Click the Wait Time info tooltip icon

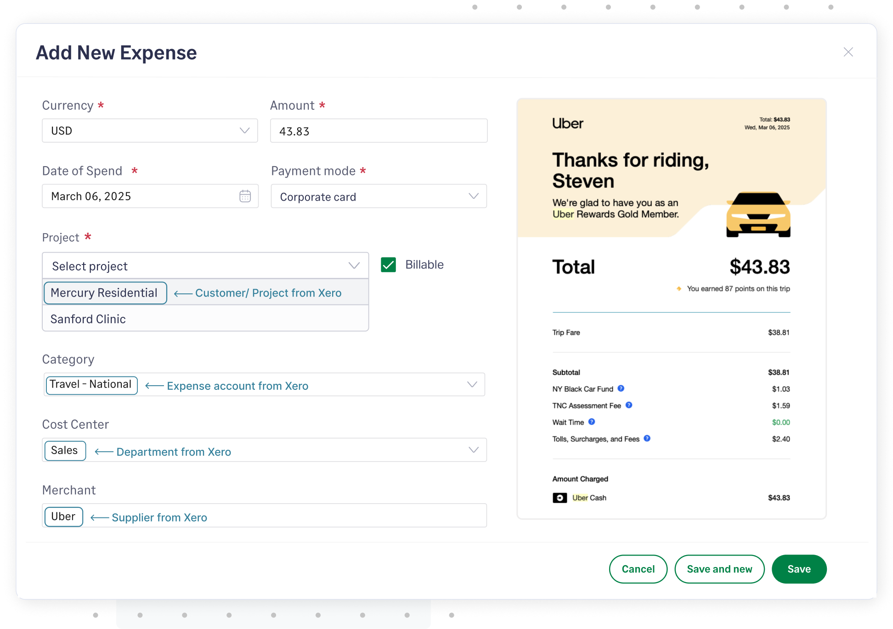[x=592, y=422]
